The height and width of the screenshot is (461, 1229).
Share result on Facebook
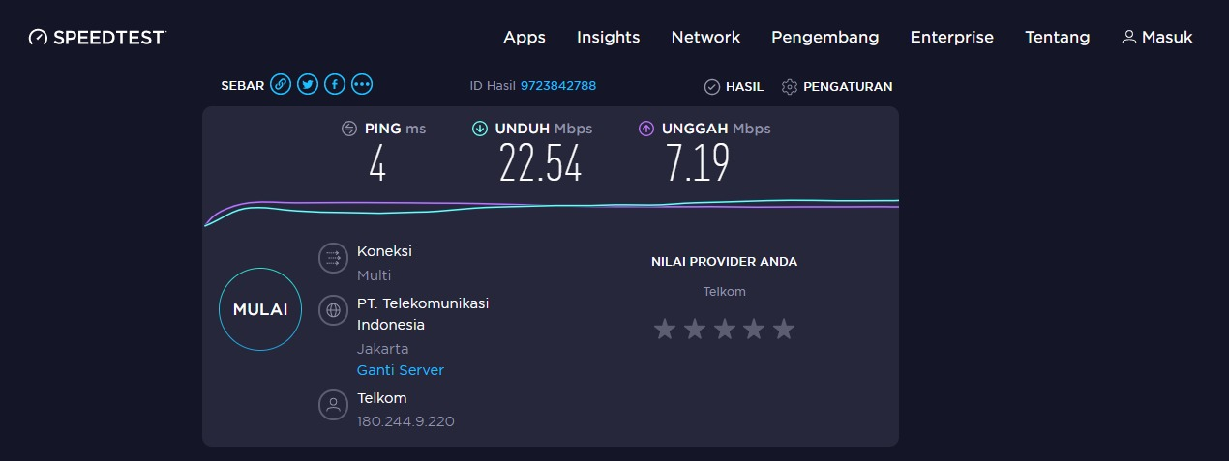335,85
